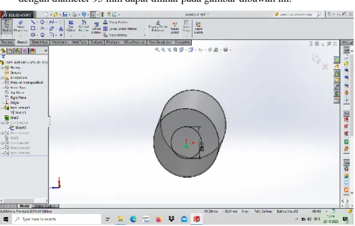Select the Line sketch tool
355x226 pixels.
pos(33,22)
